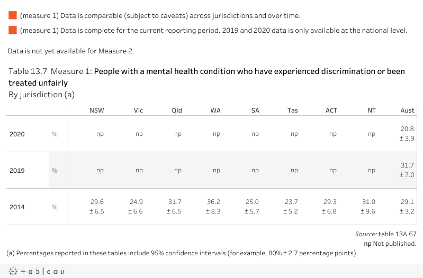
Task: Click the Tas column header
Action: (x=293, y=110)
